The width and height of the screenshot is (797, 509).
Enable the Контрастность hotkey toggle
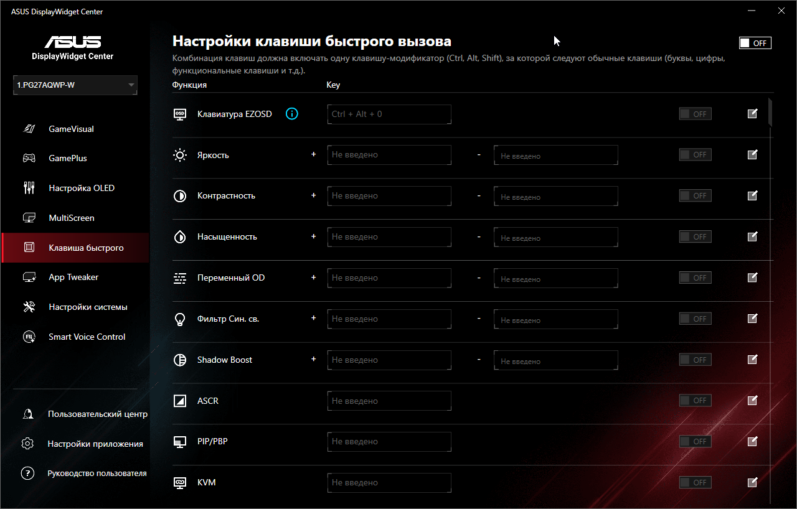695,196
